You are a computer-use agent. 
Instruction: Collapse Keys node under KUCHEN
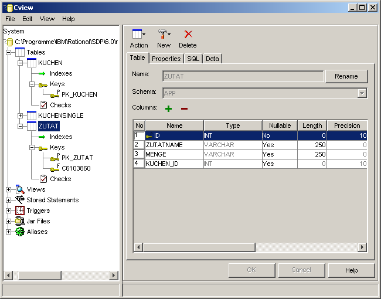(32, 84)
